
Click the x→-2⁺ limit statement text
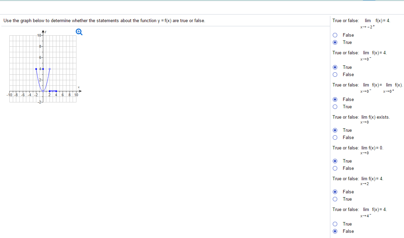(x=361, y=23)
